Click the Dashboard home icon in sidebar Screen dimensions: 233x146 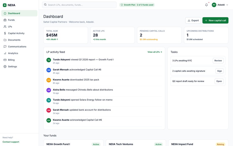[5, 13]
